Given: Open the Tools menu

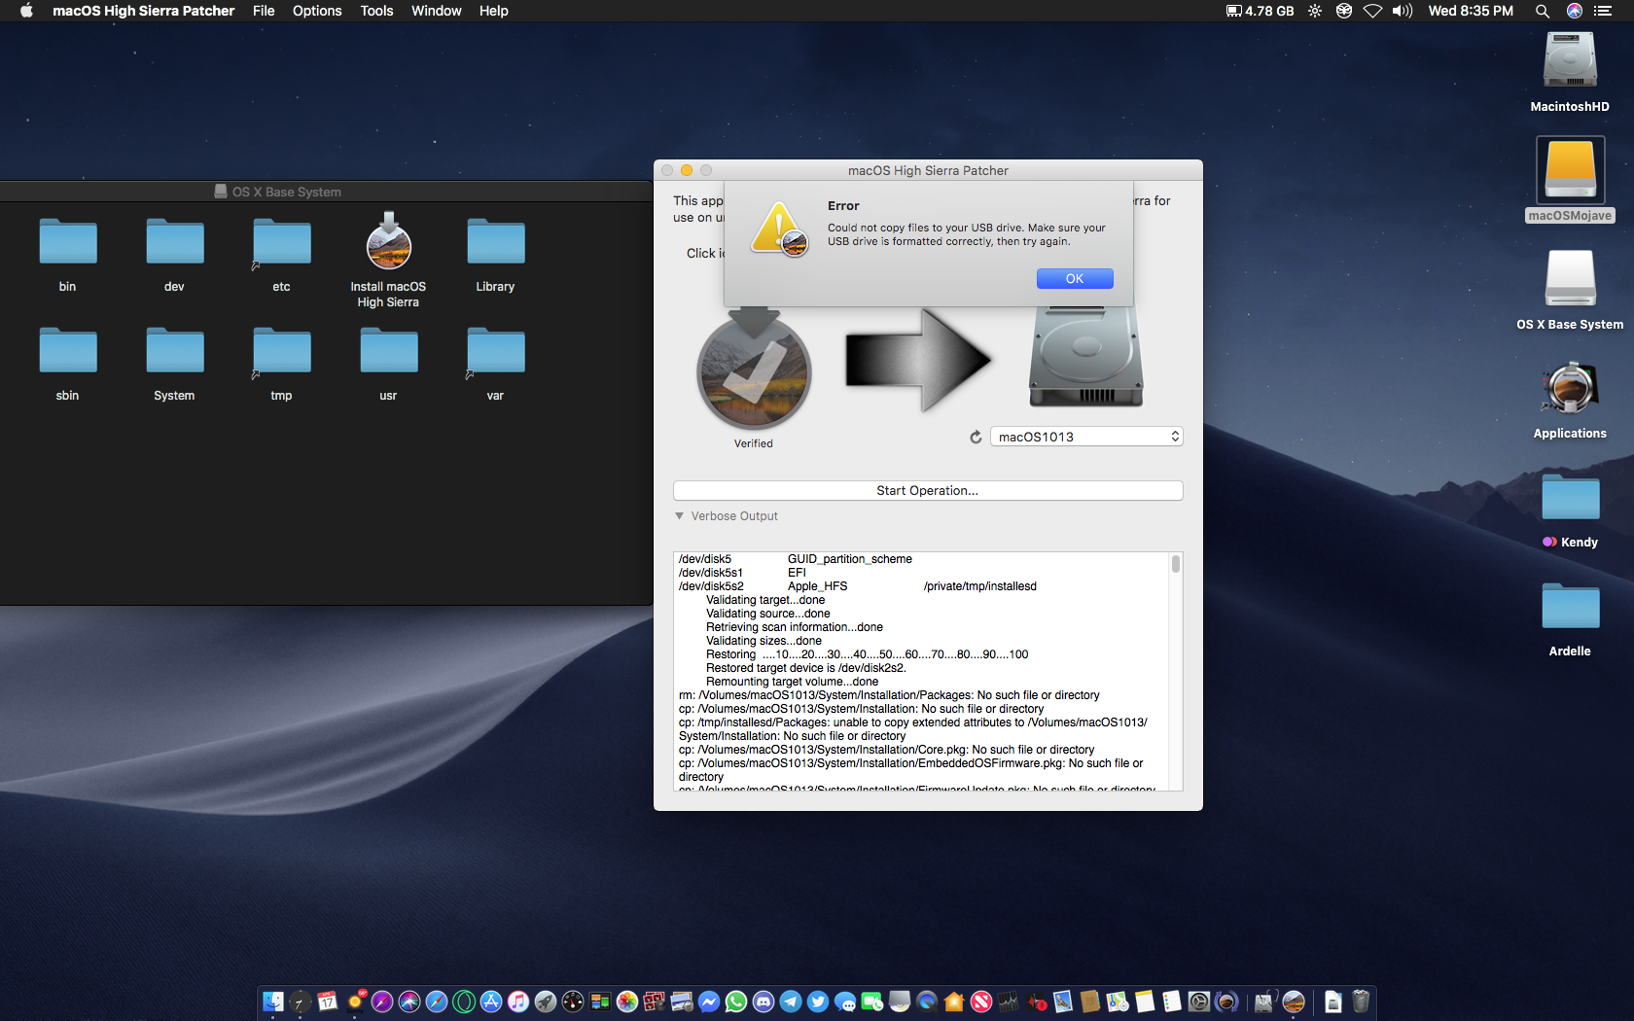Looking at the screenshot, I should click(x=376, y=11).
